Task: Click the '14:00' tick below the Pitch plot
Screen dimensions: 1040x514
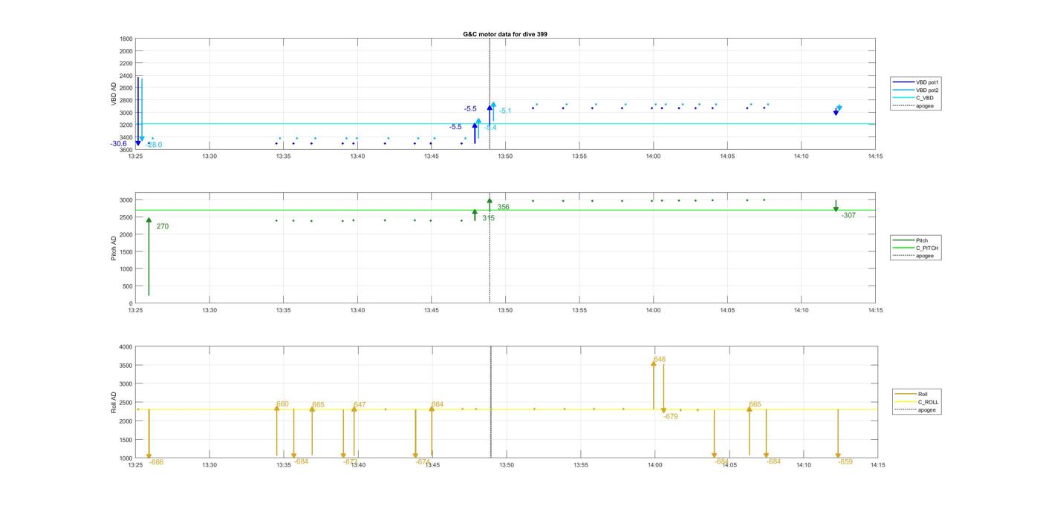Action: coord(653,310)
